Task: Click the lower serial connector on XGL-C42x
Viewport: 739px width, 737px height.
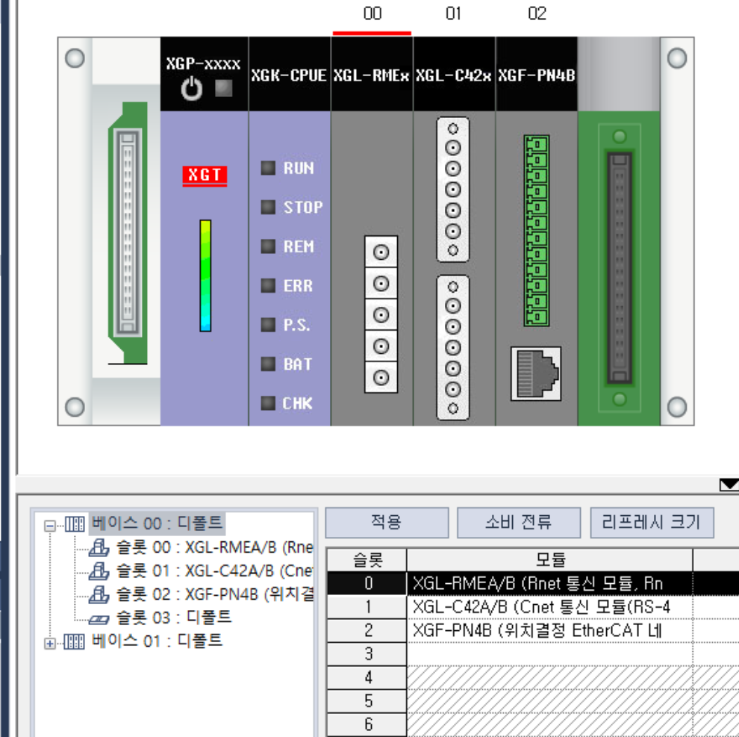Action: [453, 347]
